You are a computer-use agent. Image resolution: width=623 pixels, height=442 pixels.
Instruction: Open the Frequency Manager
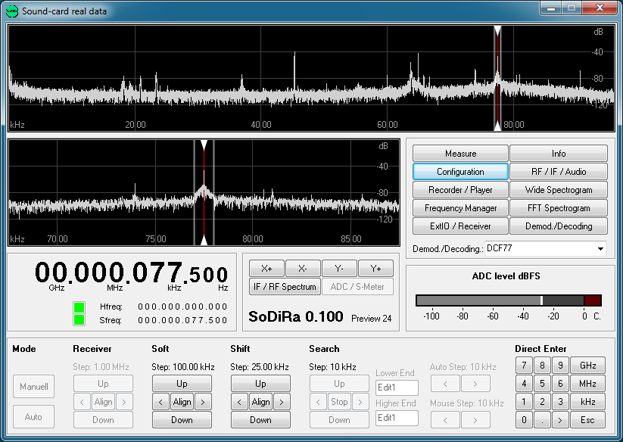tap(460, 208)
